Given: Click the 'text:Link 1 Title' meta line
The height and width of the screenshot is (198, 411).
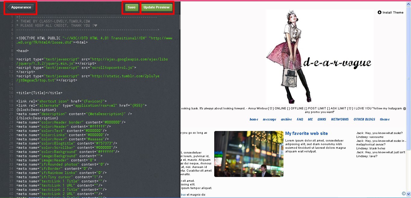Looking at the screenshot, I should click(x=62, y=181).
